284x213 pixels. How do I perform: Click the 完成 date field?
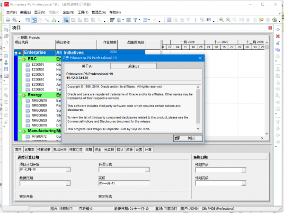pos(124,183)
